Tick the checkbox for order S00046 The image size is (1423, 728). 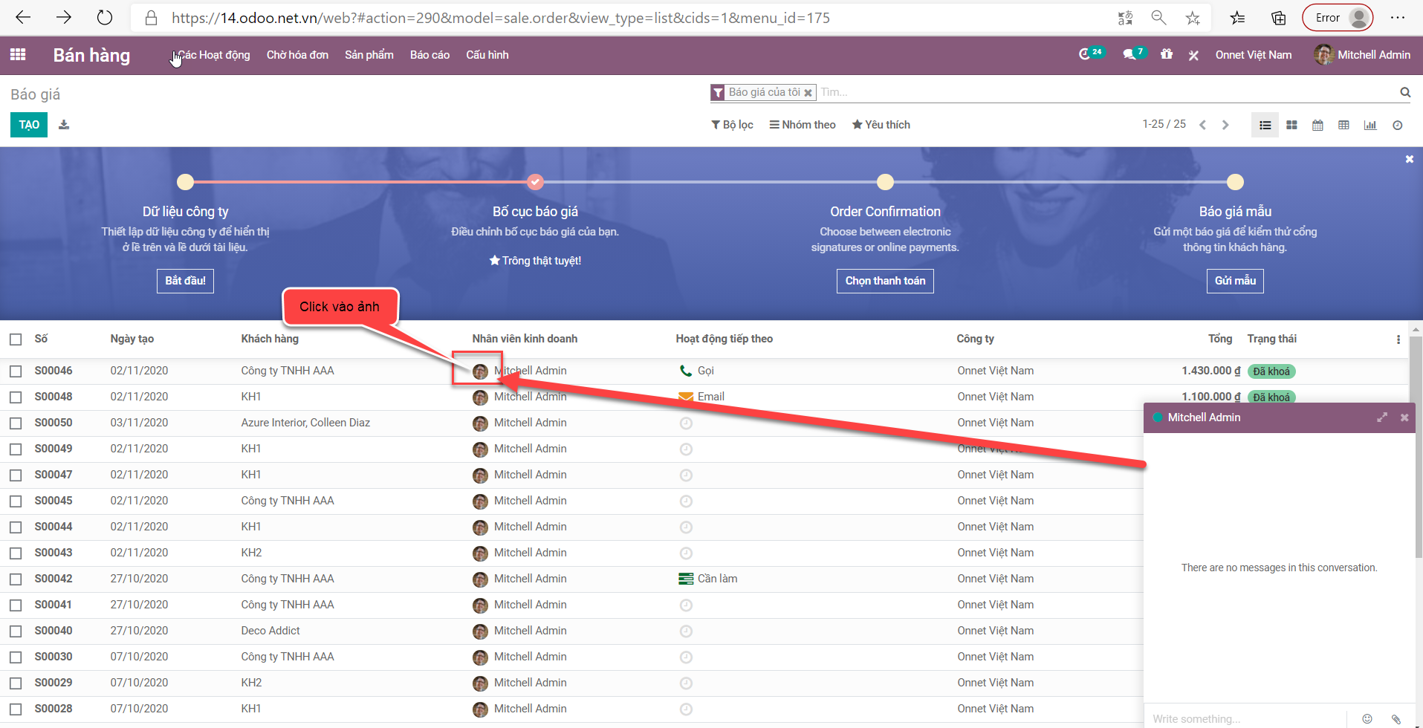point(16,371)
